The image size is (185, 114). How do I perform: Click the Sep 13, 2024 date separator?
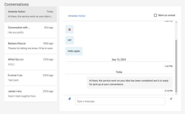click(119, 60)
